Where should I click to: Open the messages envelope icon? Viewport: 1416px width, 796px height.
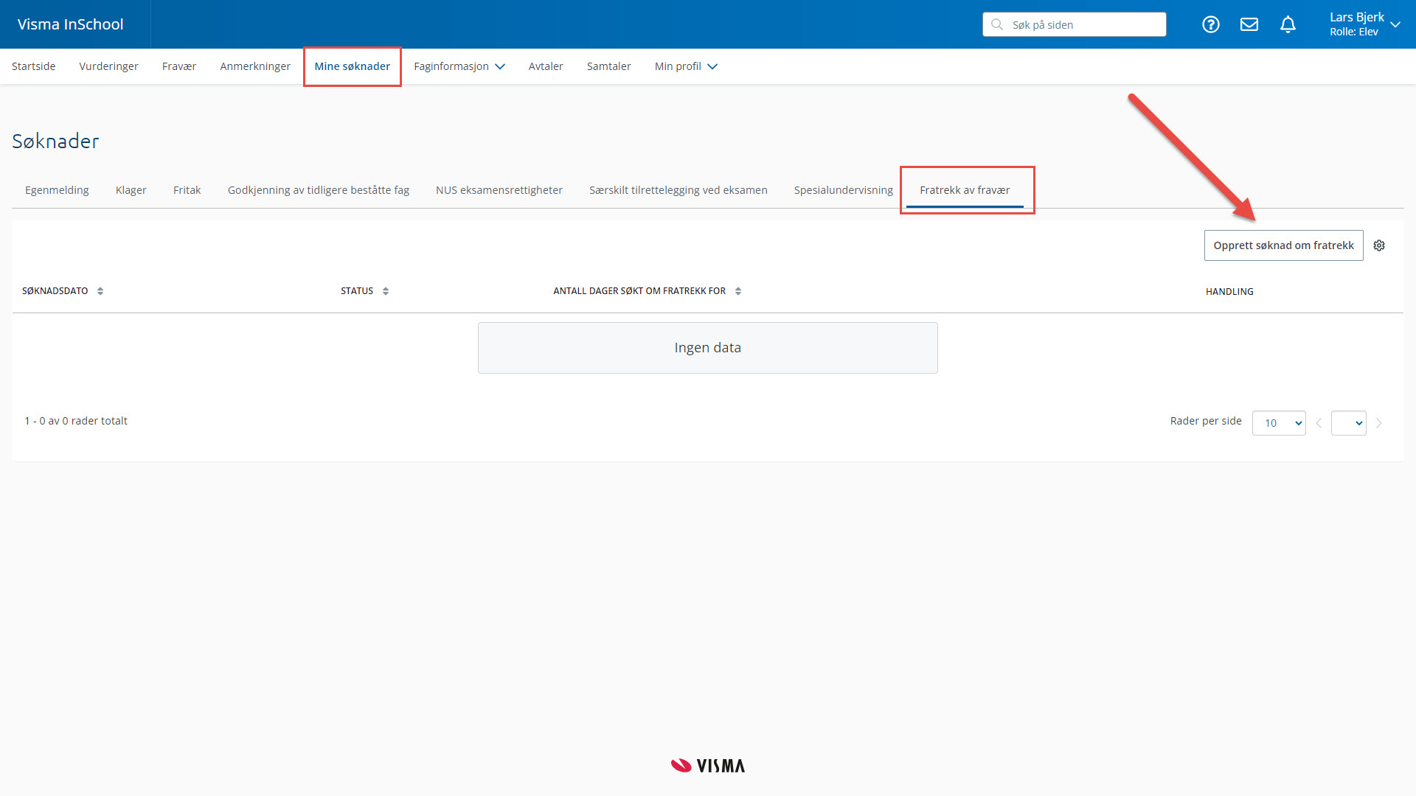(x=1249, y=24)
